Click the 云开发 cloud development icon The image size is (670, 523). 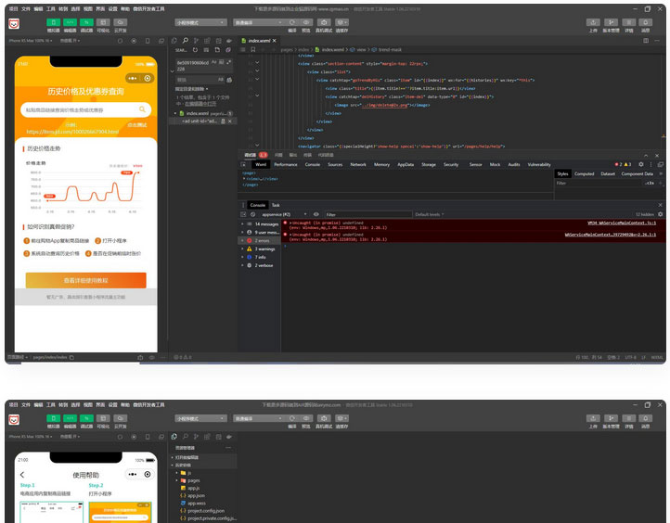[121, 21]
